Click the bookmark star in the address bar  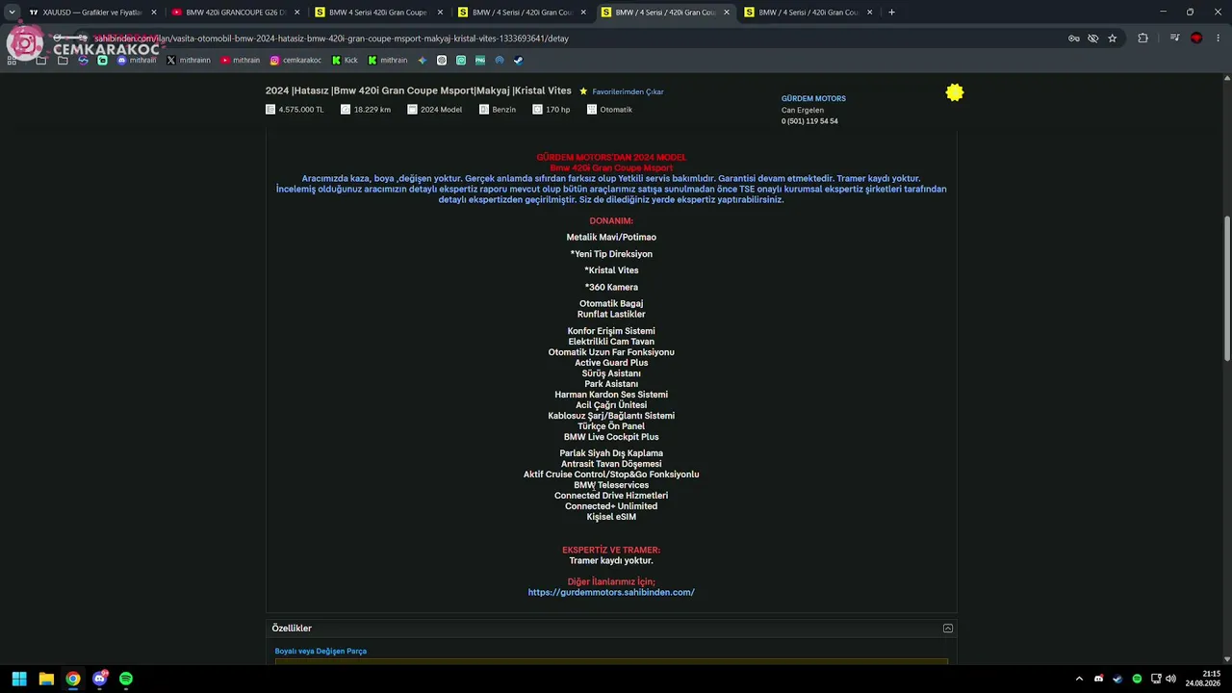[x=1112, y=38]
